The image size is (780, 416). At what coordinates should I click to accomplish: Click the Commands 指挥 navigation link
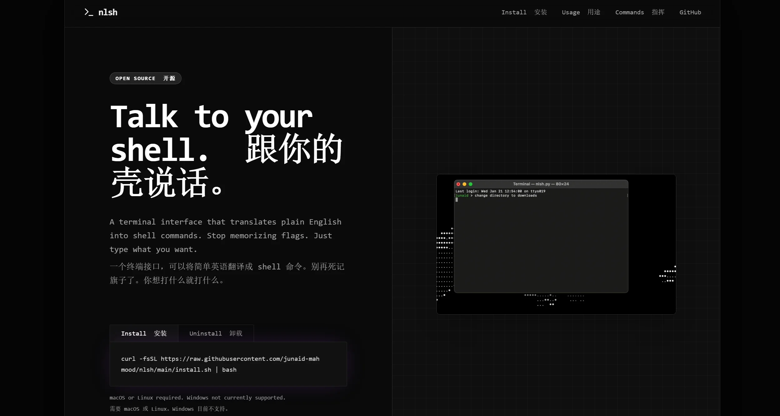pos(640,12)
